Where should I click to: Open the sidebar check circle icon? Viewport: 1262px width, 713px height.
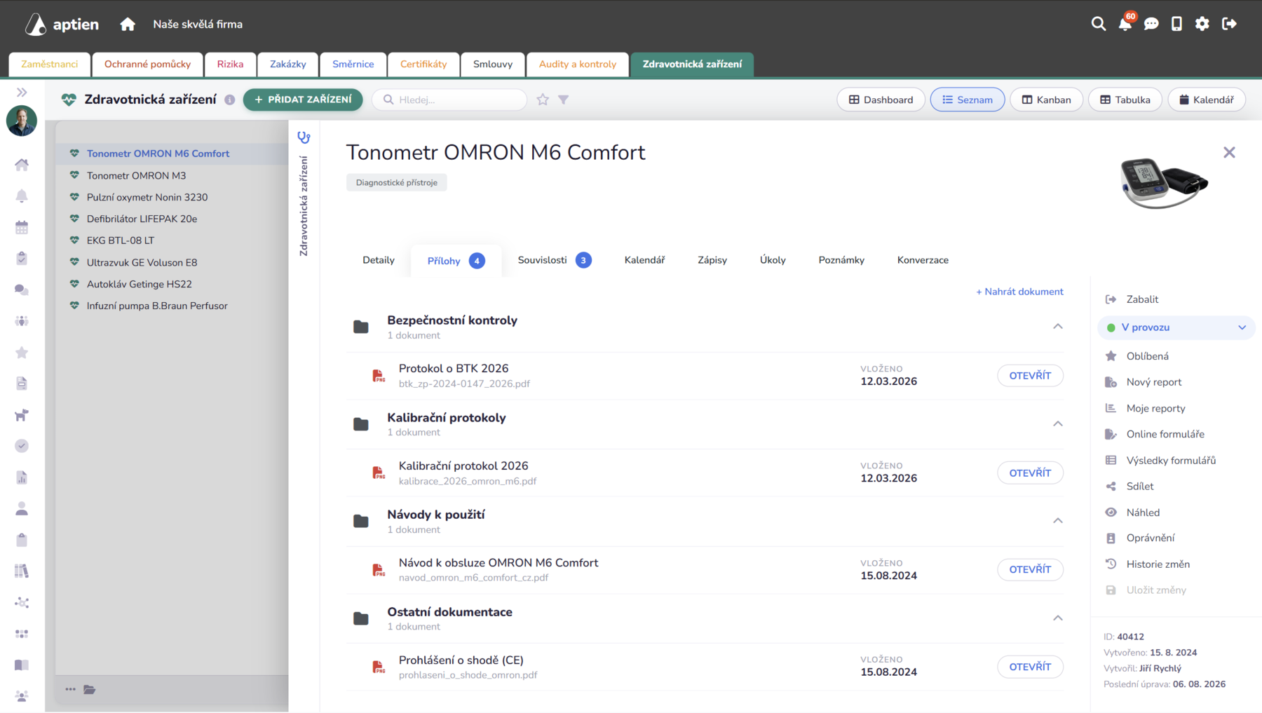(22, 446)
